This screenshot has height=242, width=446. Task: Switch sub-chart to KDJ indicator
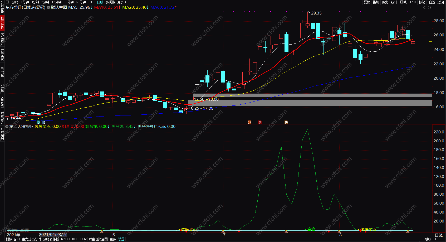tap(75, 239)
